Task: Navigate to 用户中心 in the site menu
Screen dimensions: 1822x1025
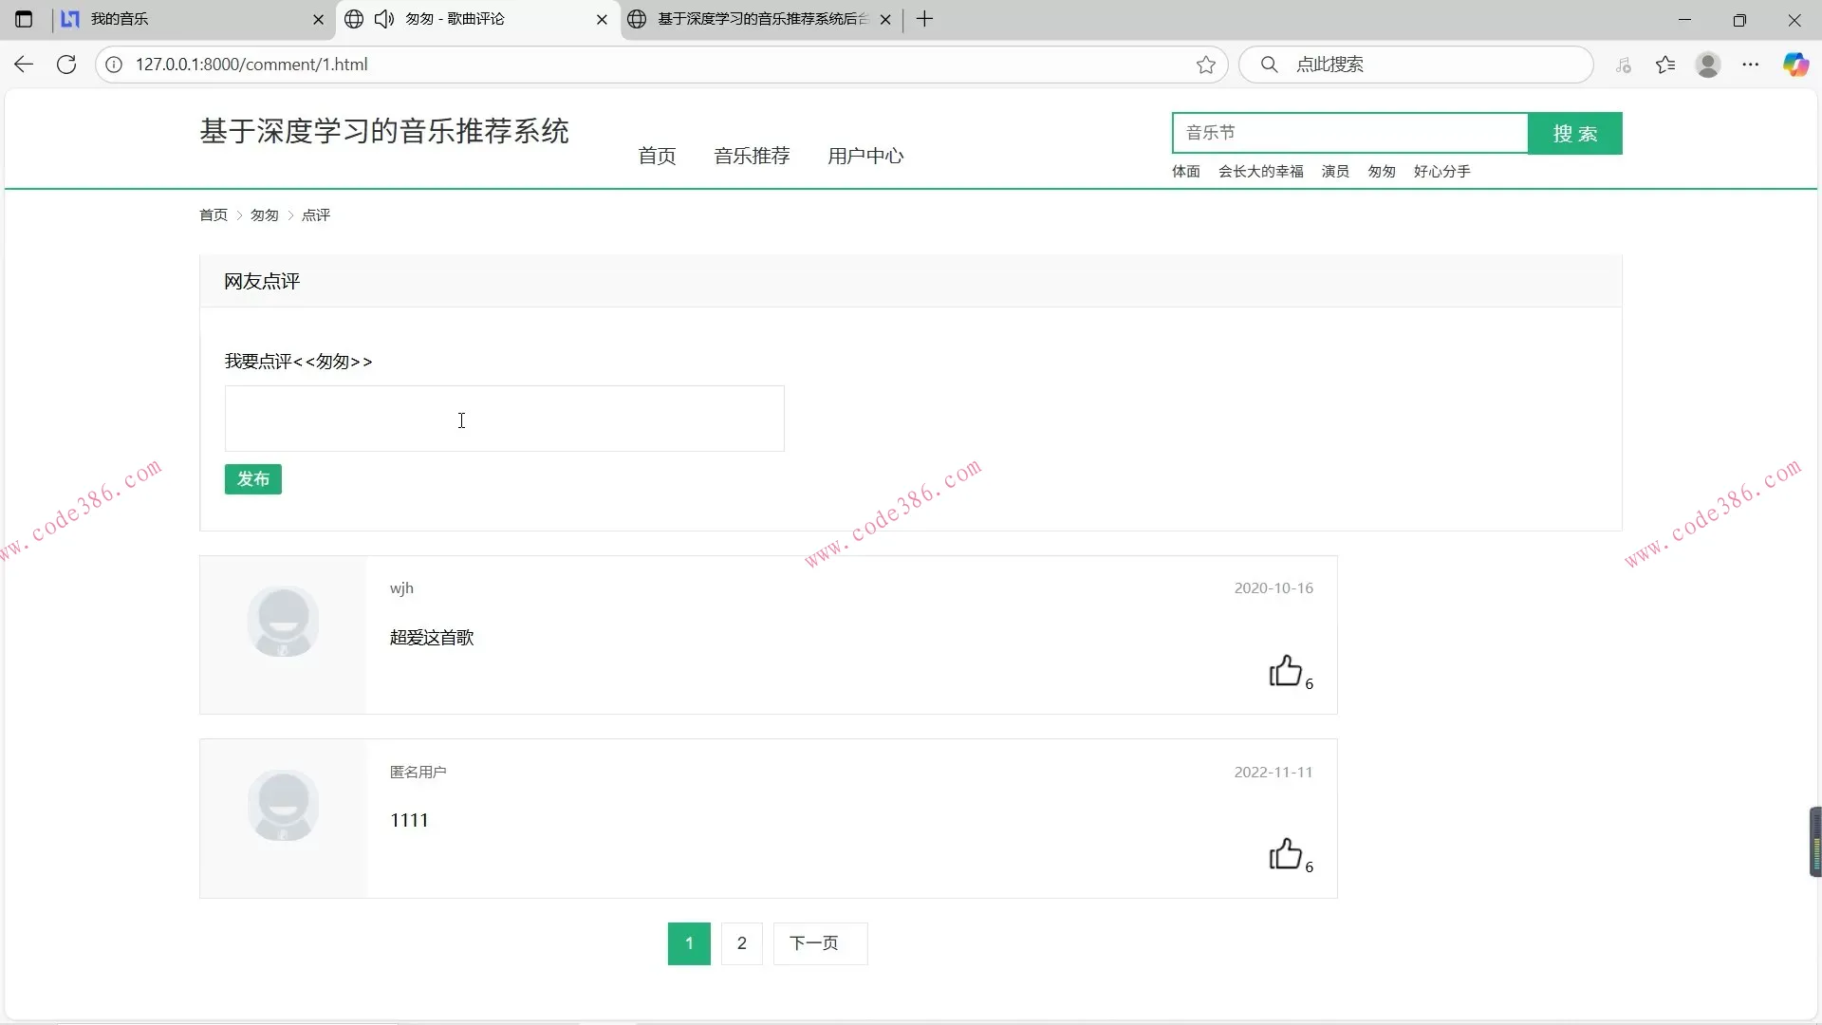Action: pos(865,156)
